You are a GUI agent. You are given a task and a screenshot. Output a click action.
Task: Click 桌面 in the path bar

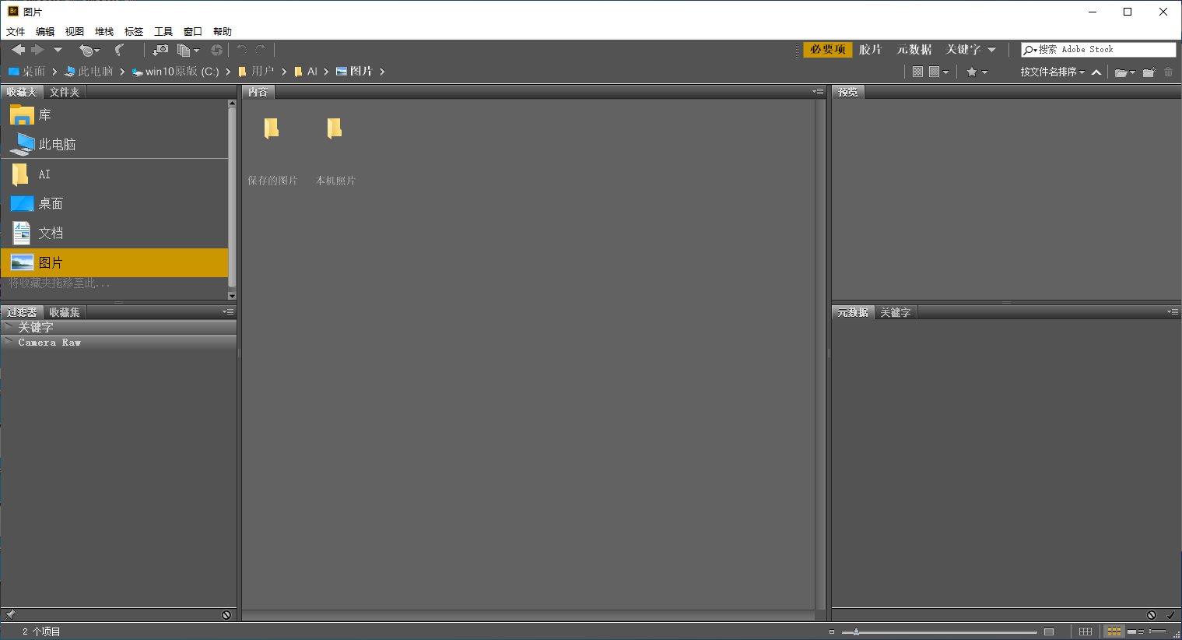click(x=26, y=71)
